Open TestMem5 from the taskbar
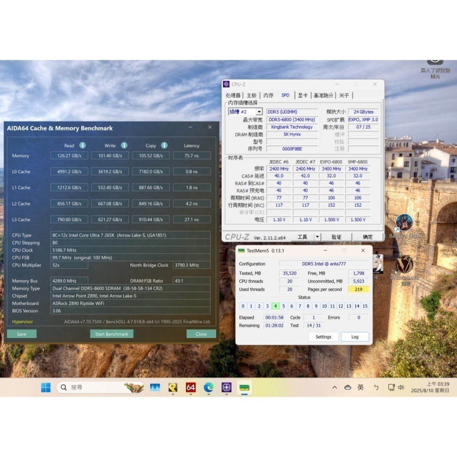Viewport: 457px width, 457px height. [244, 387]
